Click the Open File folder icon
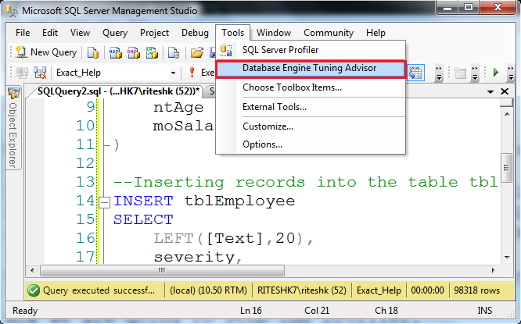521x324 pixels. click(x=196, y=52)
